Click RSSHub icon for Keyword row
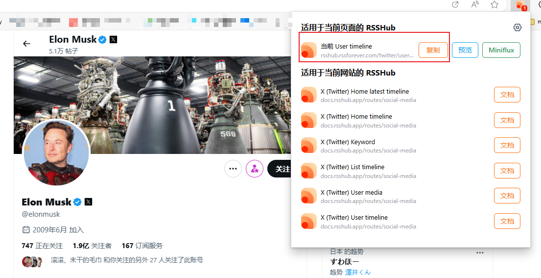The width and height of the screenshot is (541, 278). pyautogui.click(x=309, y=146)
